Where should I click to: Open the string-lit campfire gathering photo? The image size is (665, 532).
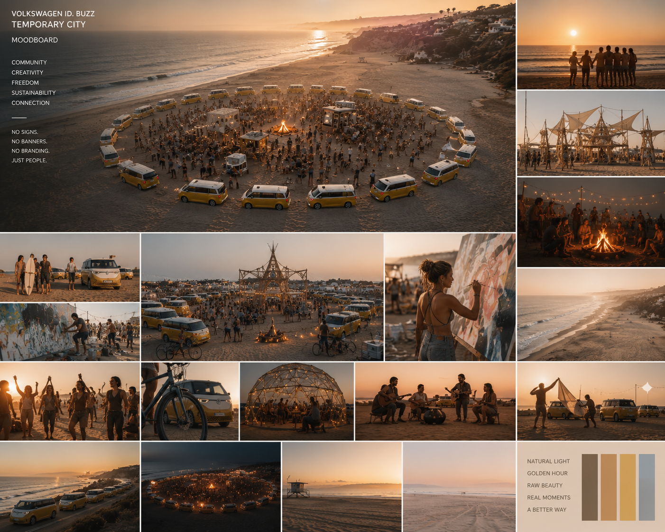pyautogui.click(x=591, y=222)
